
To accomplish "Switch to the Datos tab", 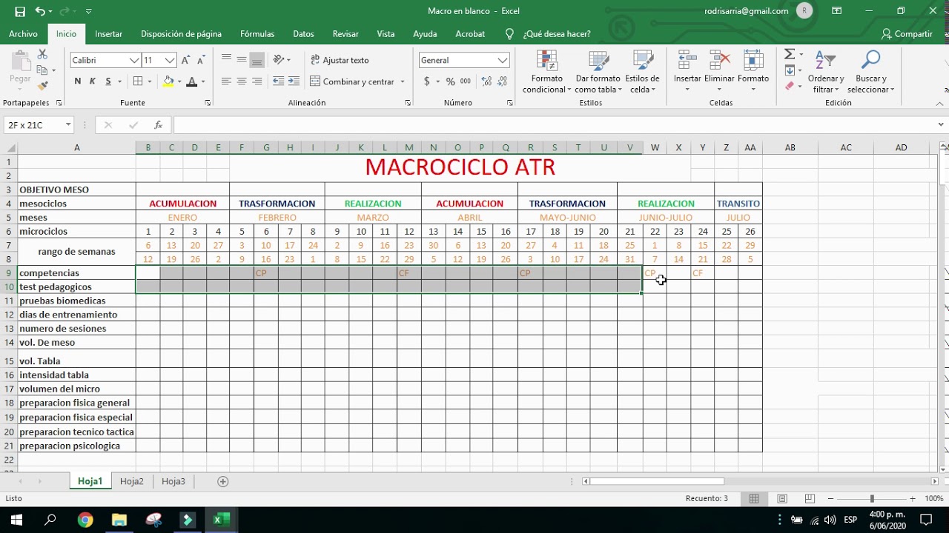I will (x=303, y=34).
